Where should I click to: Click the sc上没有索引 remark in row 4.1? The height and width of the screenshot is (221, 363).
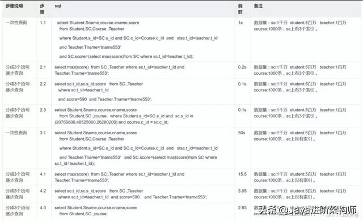point(300,177)
